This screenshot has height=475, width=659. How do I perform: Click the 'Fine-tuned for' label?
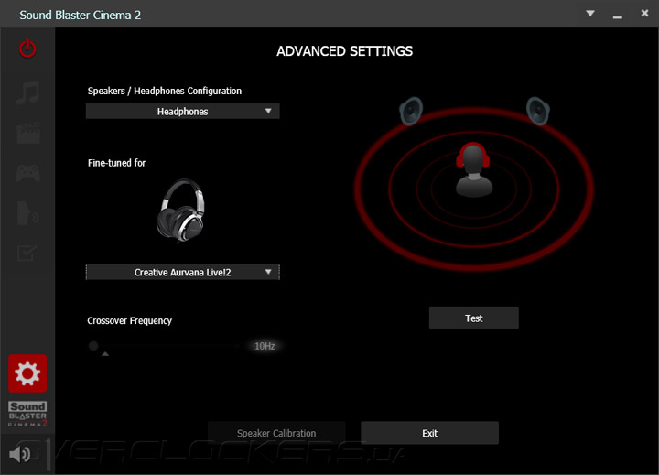pos(117,163)
